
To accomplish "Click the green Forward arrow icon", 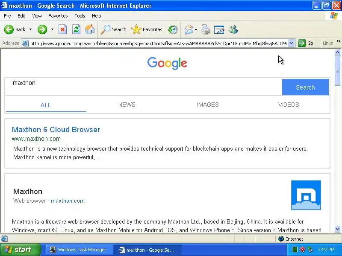I will 42,29.
